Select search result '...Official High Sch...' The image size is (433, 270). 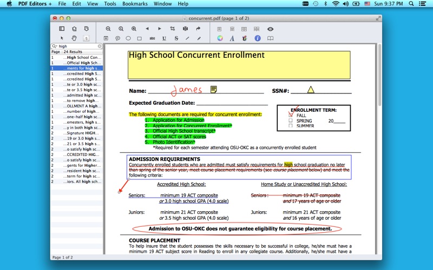76,63
